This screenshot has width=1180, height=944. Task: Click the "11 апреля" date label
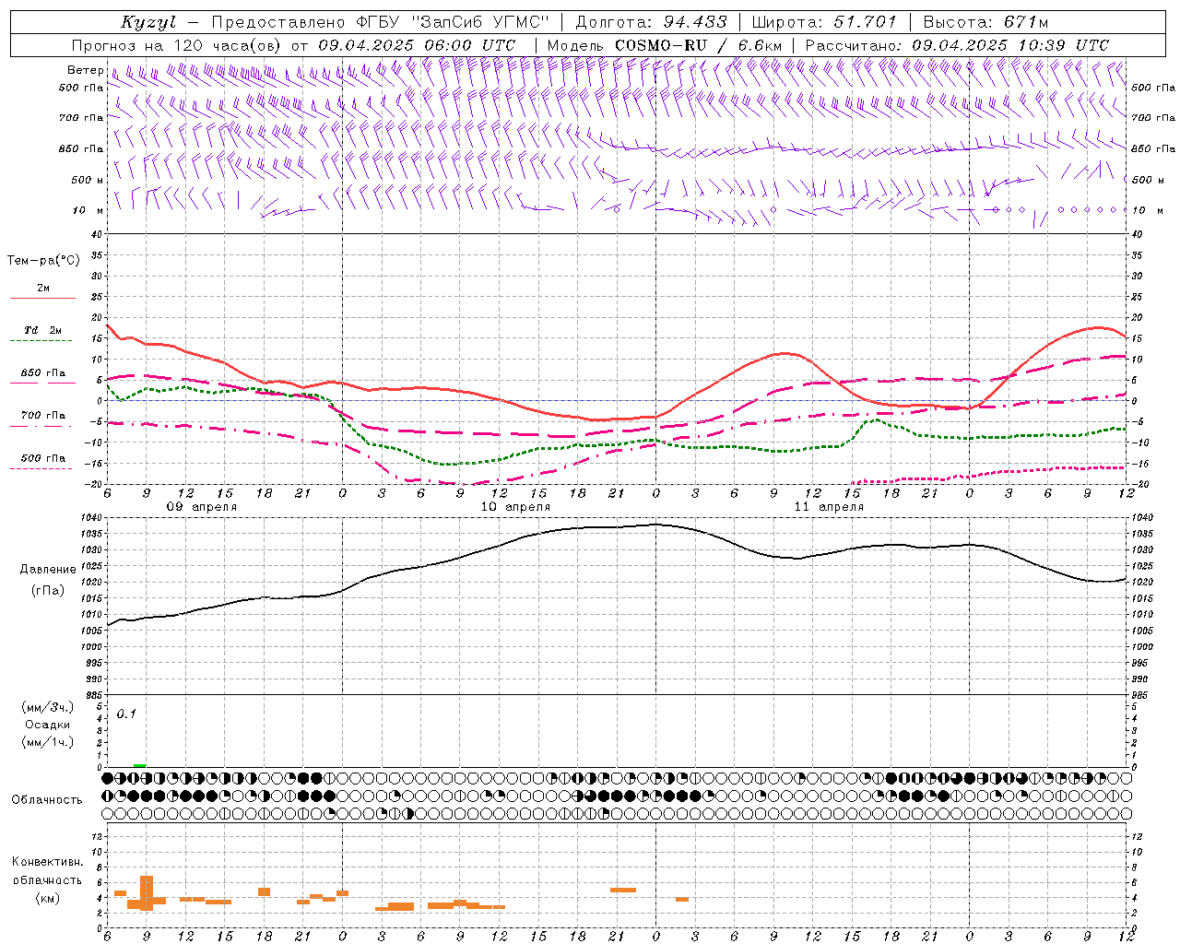click(x=829, y=507)
